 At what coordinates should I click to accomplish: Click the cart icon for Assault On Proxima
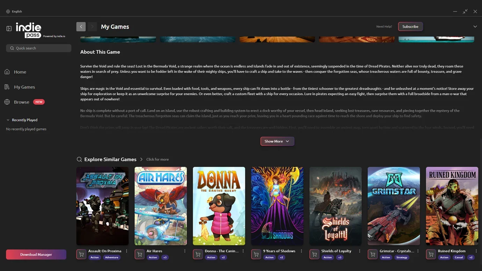coord(81,254)
